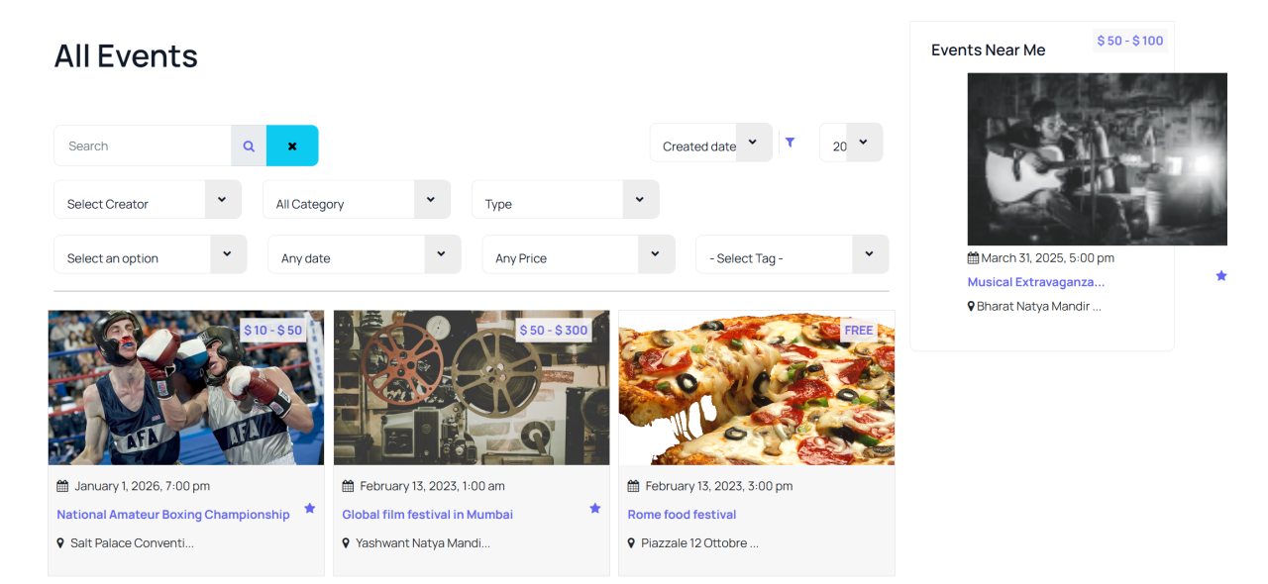Click into the Search text field
This screenshot has height=584, width=1268.
(143, 146)
